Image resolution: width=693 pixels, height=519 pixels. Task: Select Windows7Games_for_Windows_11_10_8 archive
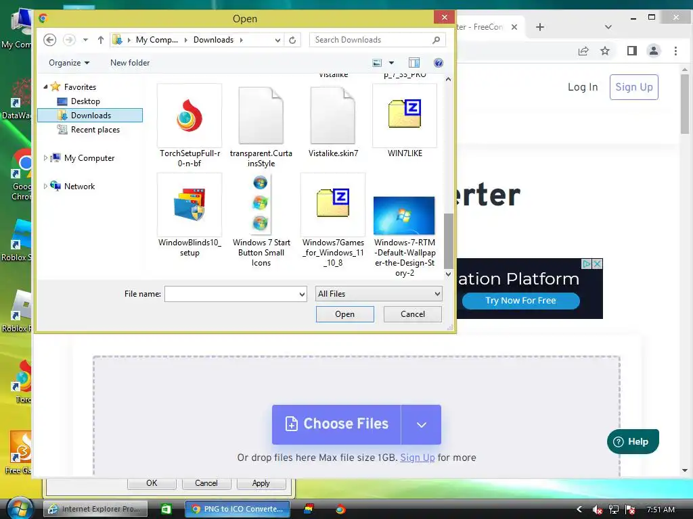point(333,220)
